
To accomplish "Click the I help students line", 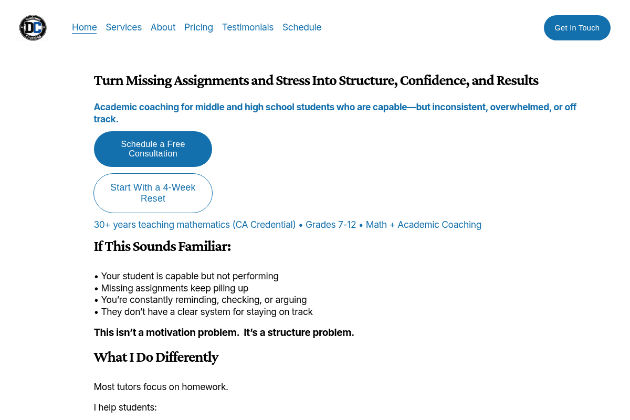I will [x=125, y=407].
